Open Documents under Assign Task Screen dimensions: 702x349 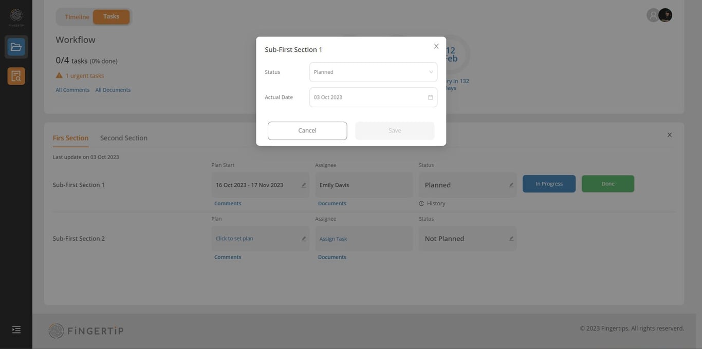[332, 257]
